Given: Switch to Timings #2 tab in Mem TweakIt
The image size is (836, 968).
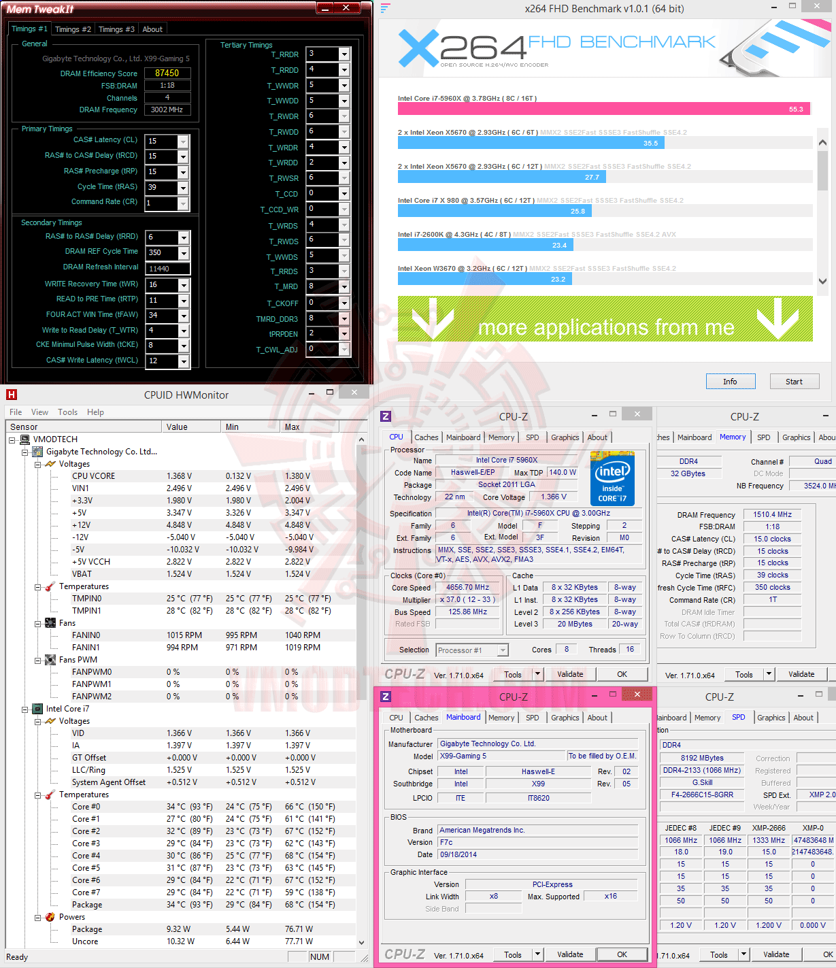Looking at the screenshot, I should pos(73,29).
